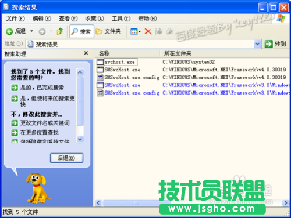The image size is (291, 218).
Task: Minimize the 搜索结果 window
Action: 262,8
